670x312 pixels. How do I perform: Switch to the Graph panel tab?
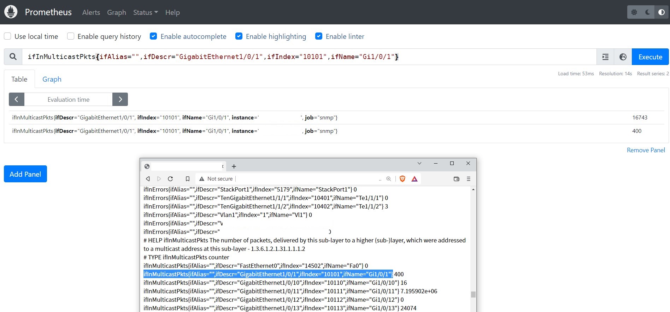click(x=52, y=79)
